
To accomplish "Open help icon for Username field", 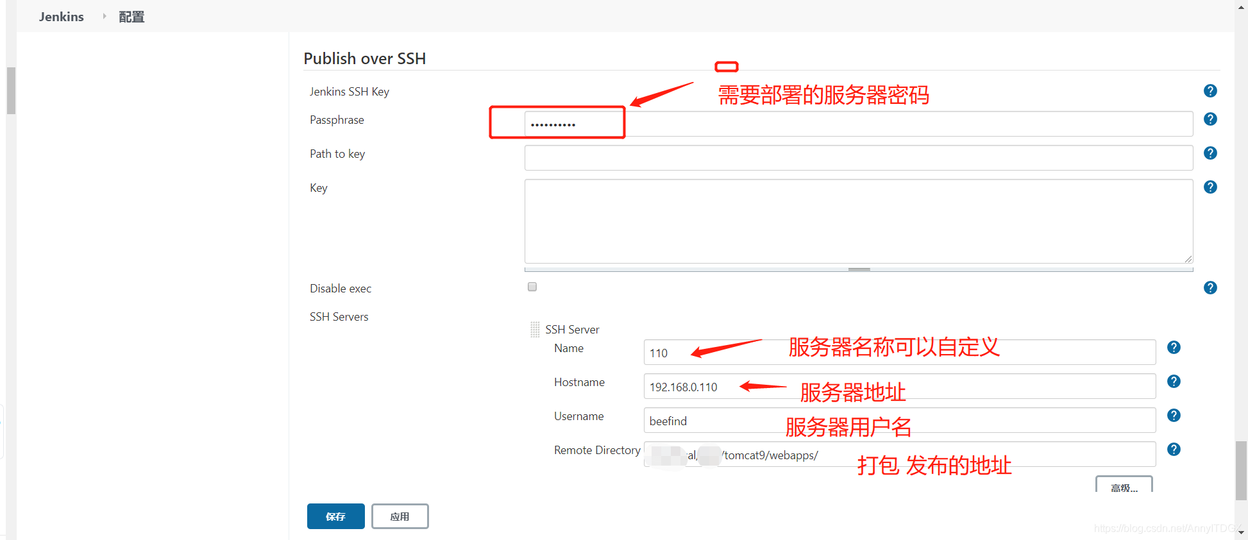I will pos(1174,416).
